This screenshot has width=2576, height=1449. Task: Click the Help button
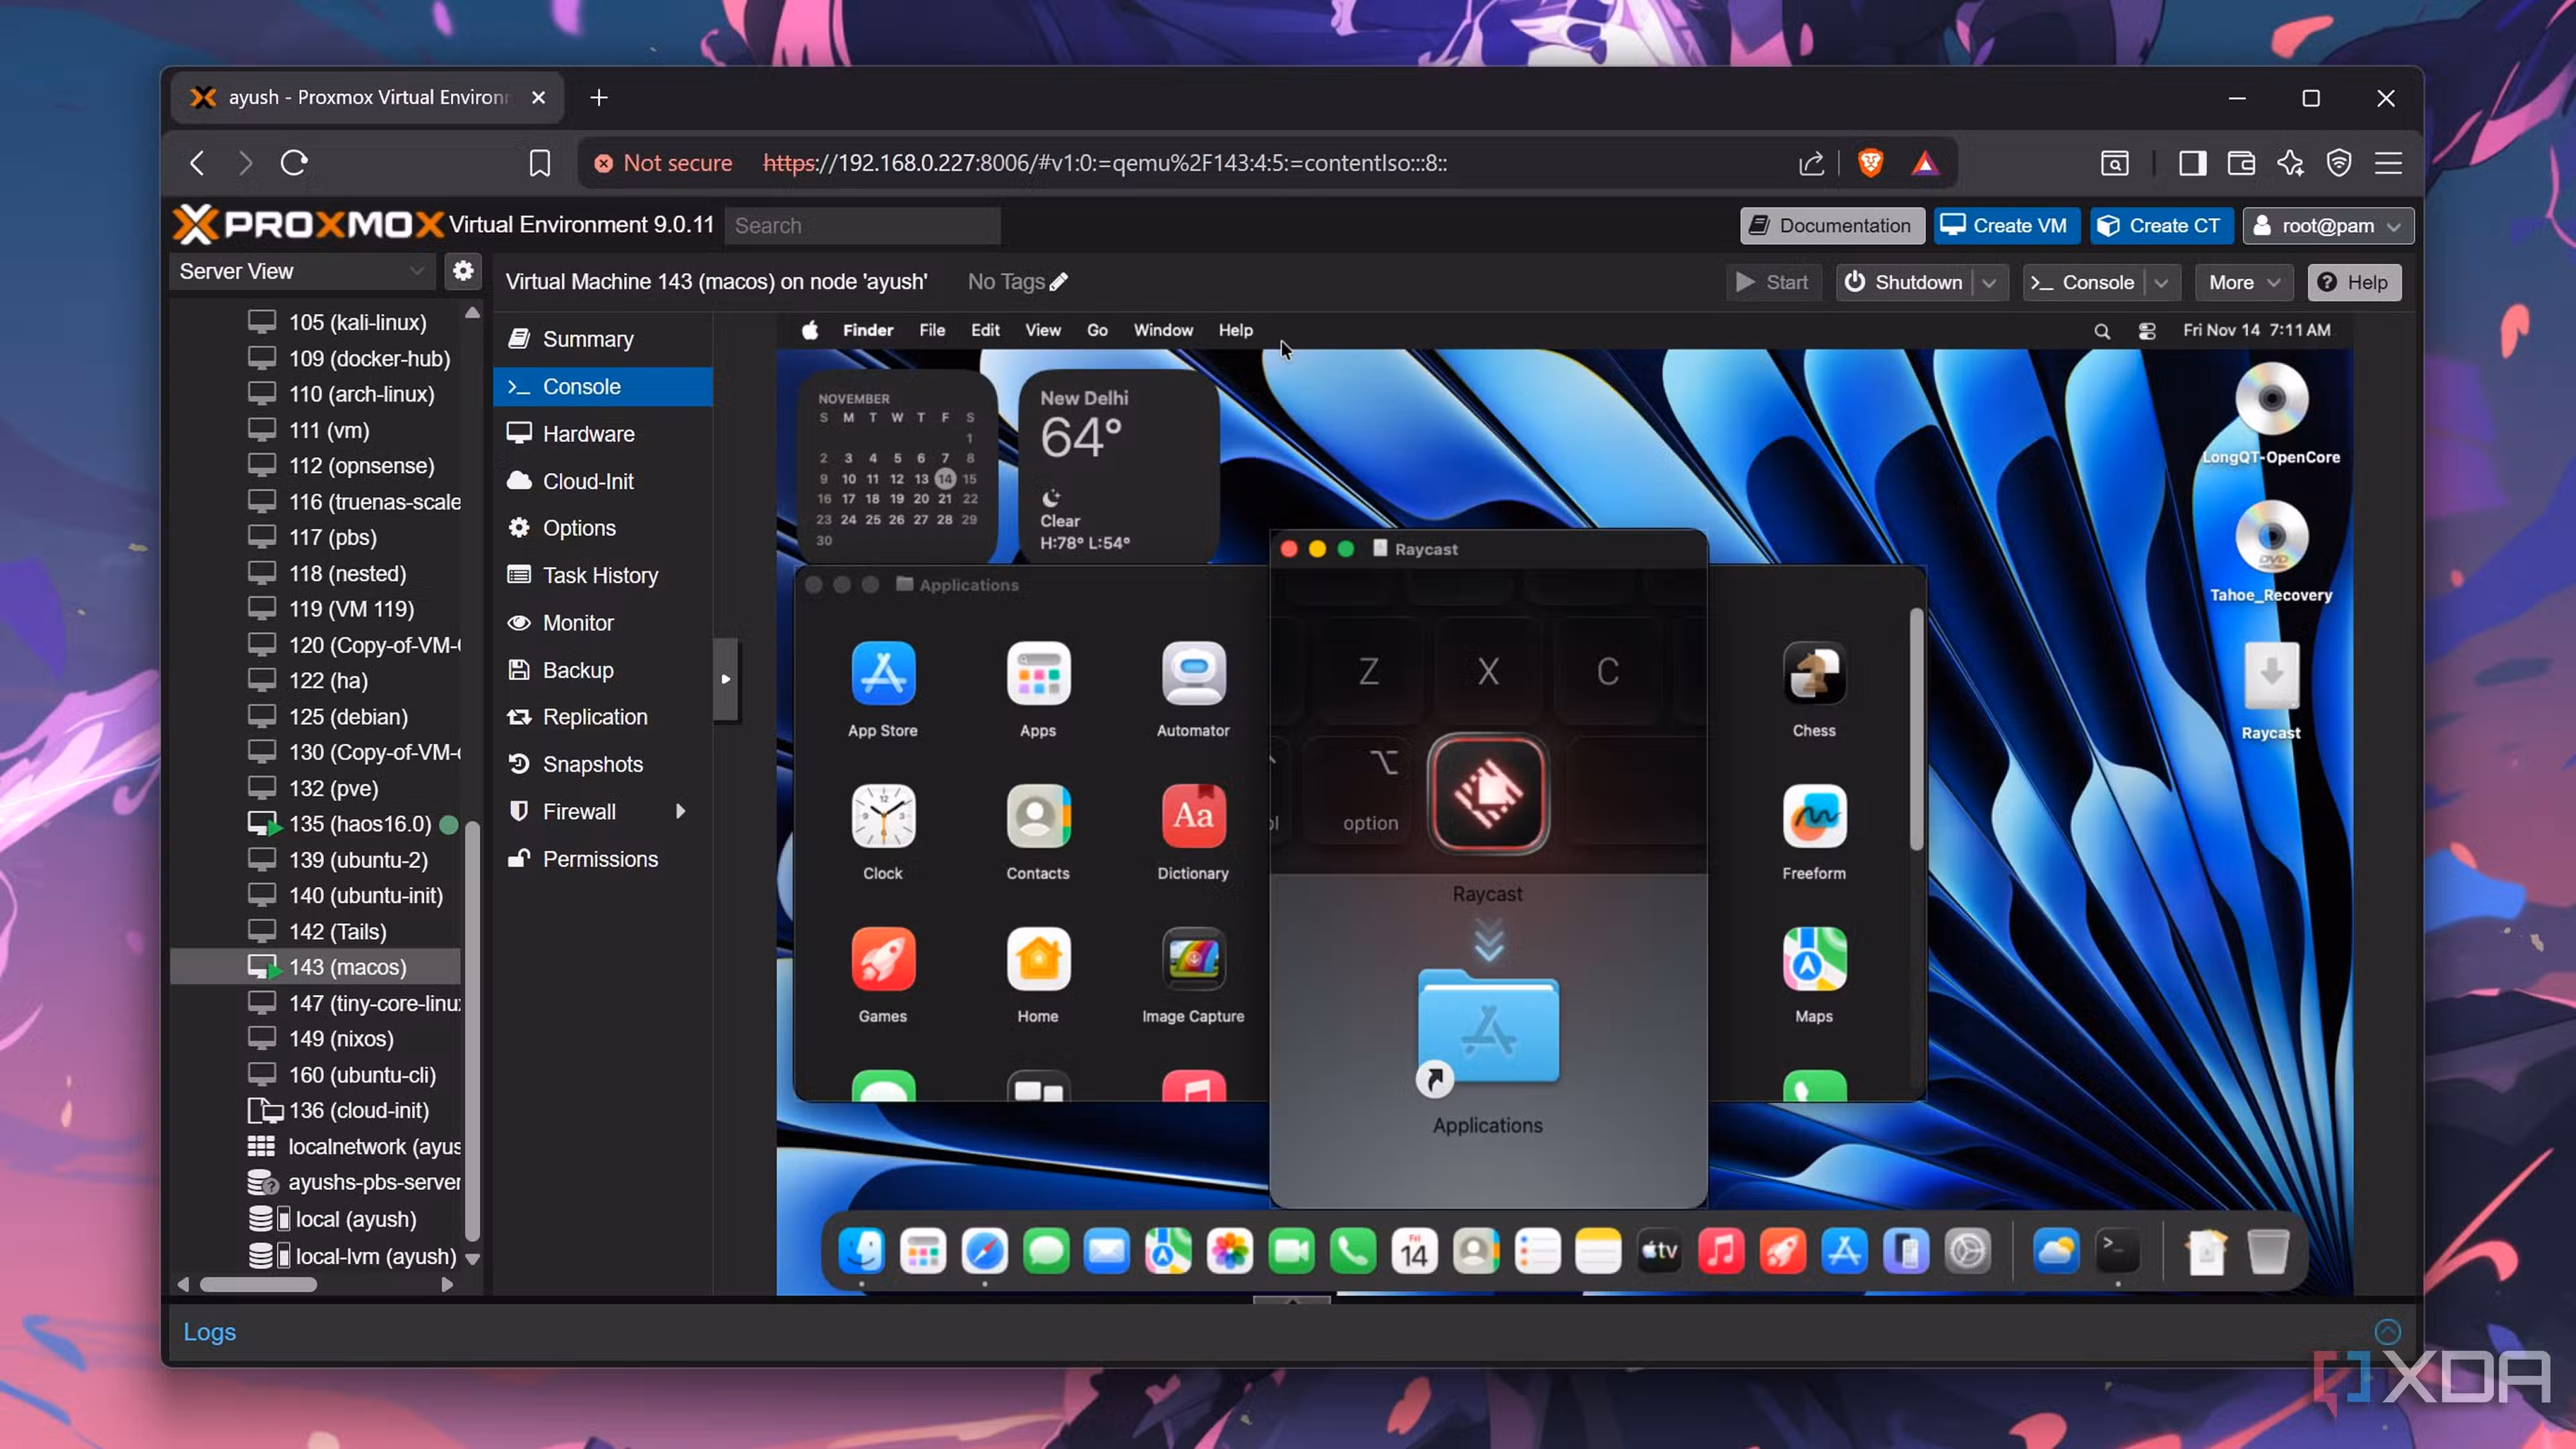2354,283
